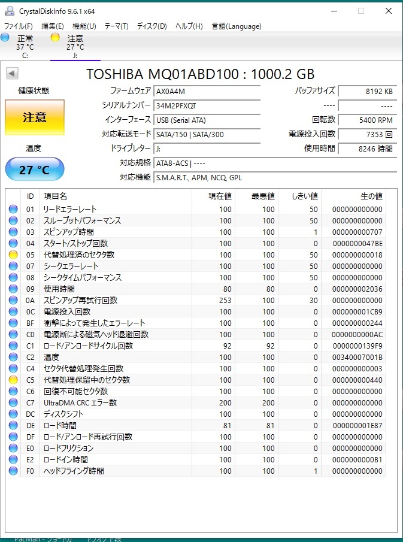
Task: Click the blue orb for ID 08 シークタイムパフォーマンス
Action: click(13, 277)
